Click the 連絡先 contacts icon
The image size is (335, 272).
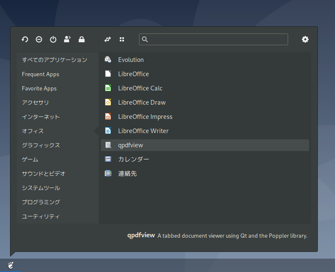pyautogui.click(x=108, y=173)
